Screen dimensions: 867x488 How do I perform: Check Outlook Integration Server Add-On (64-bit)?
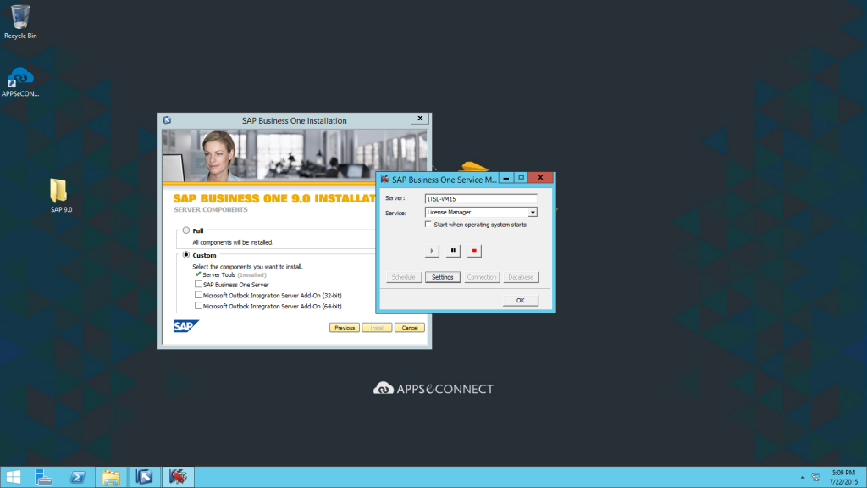click(x=198, y=305)
